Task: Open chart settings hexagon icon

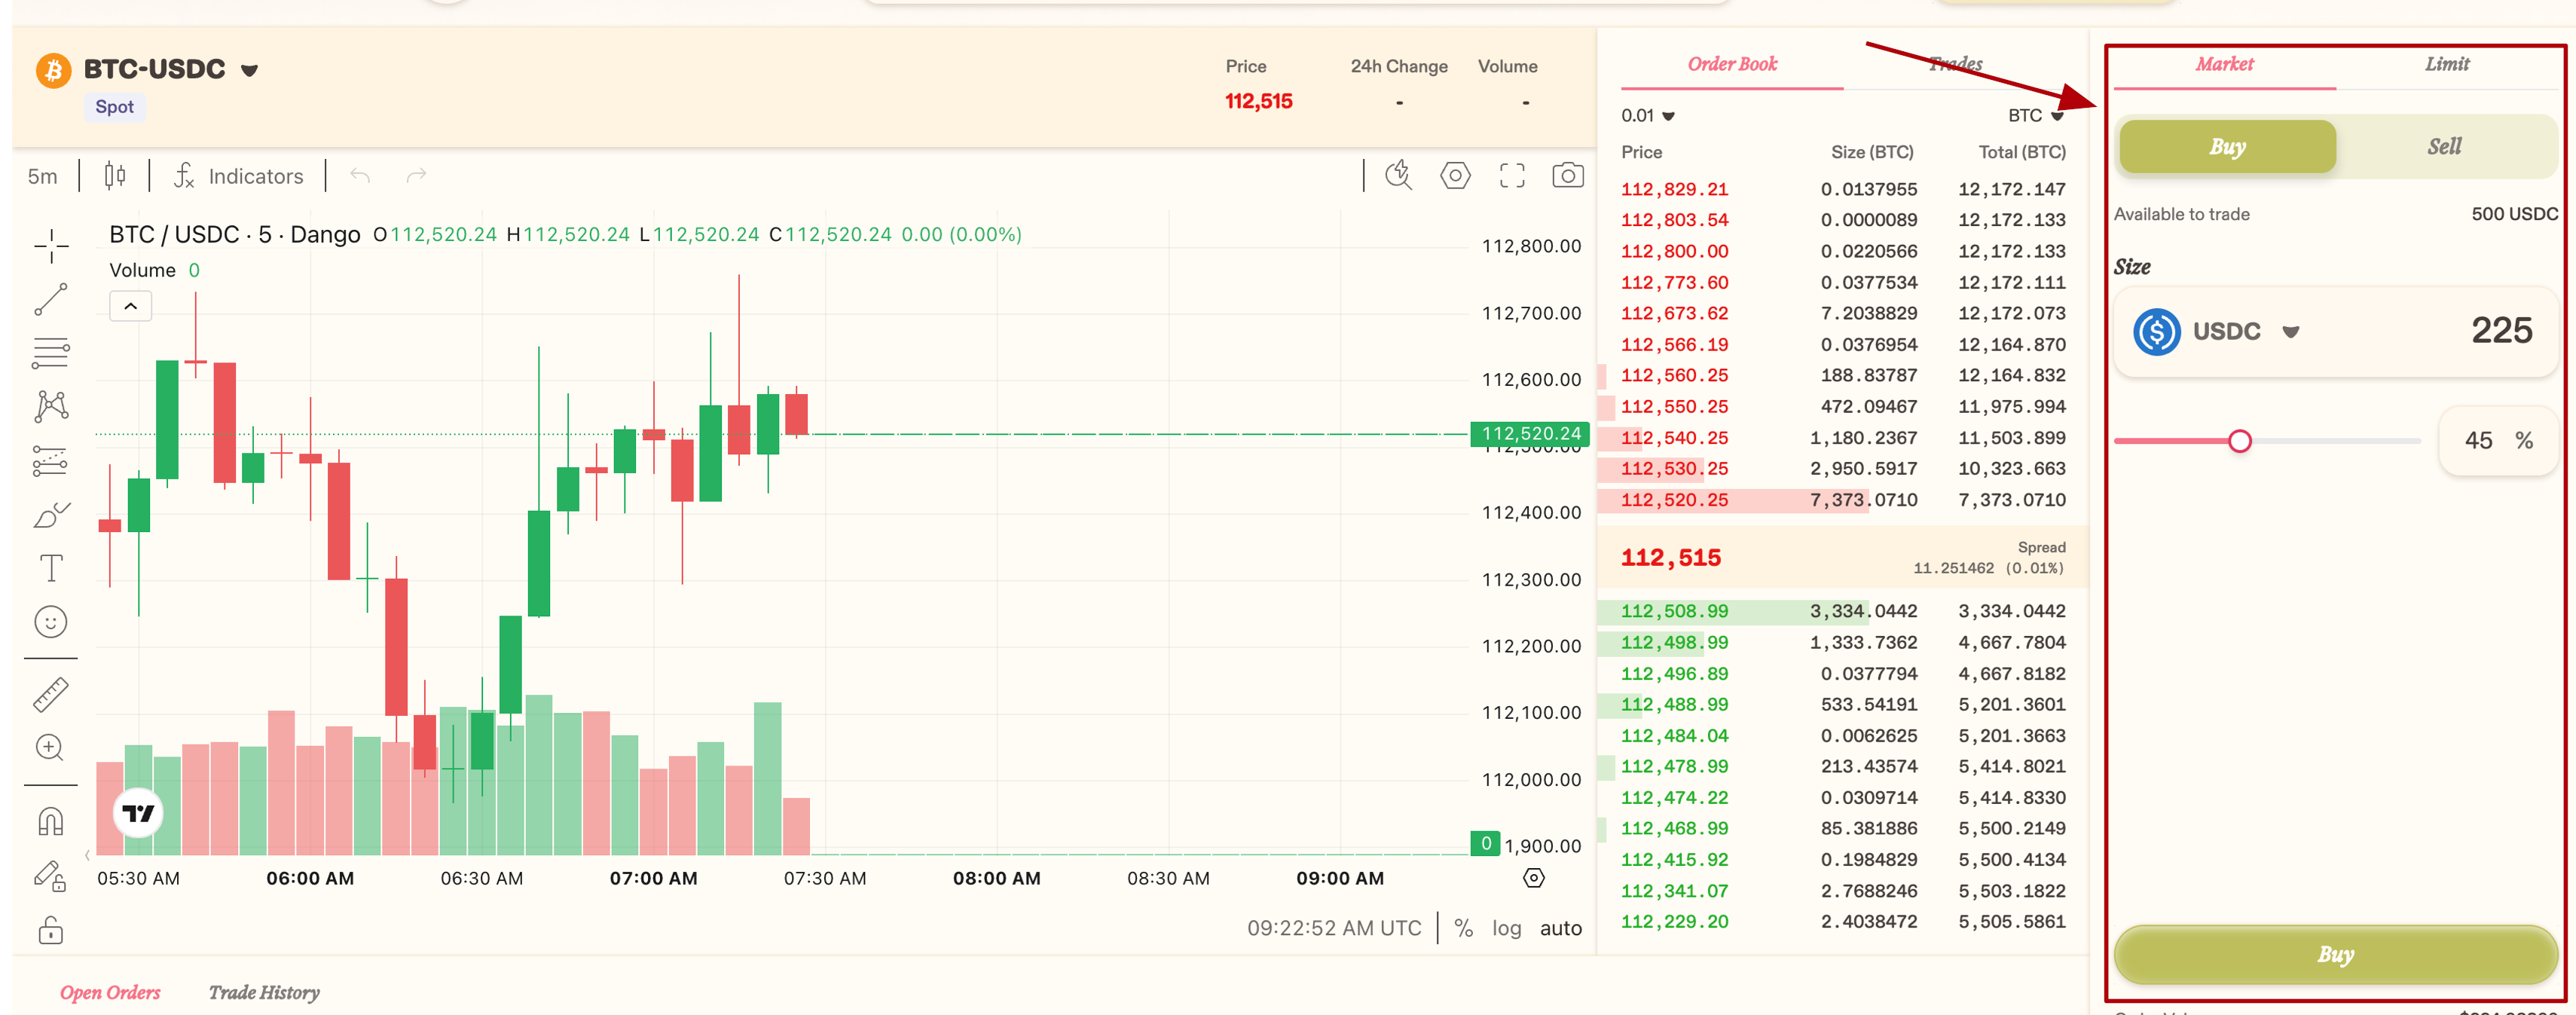Action: [x=1455, y=176]
